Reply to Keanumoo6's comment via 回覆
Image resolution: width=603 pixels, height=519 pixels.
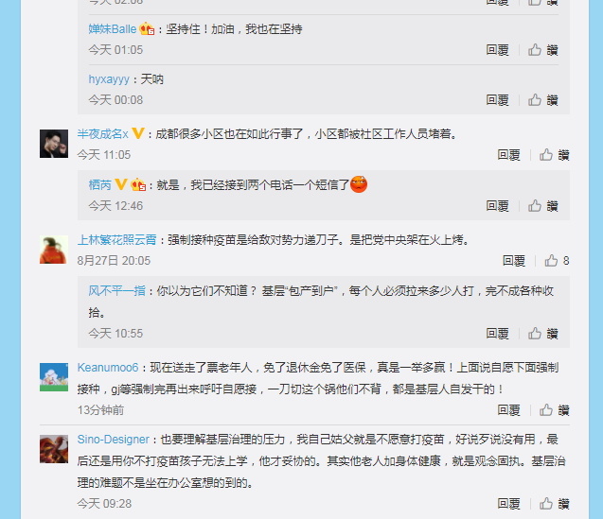[x=508, y=410]
